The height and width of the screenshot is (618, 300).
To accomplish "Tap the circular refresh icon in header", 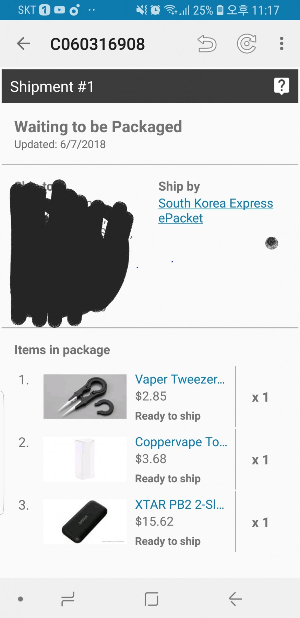I will point(247,44).
